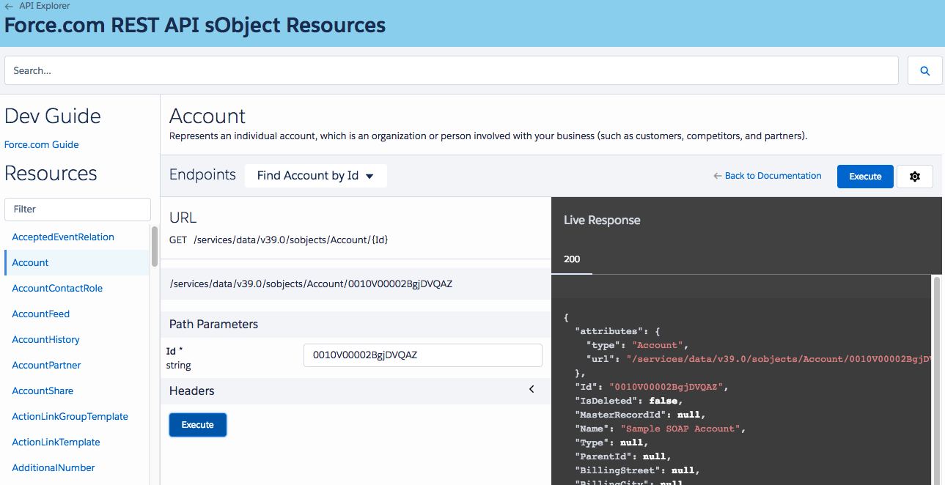Viewport: 945px width, 485px height.
Task: Select AcceptedEventRelation in resources list
Action: click(x=63, y=237)
